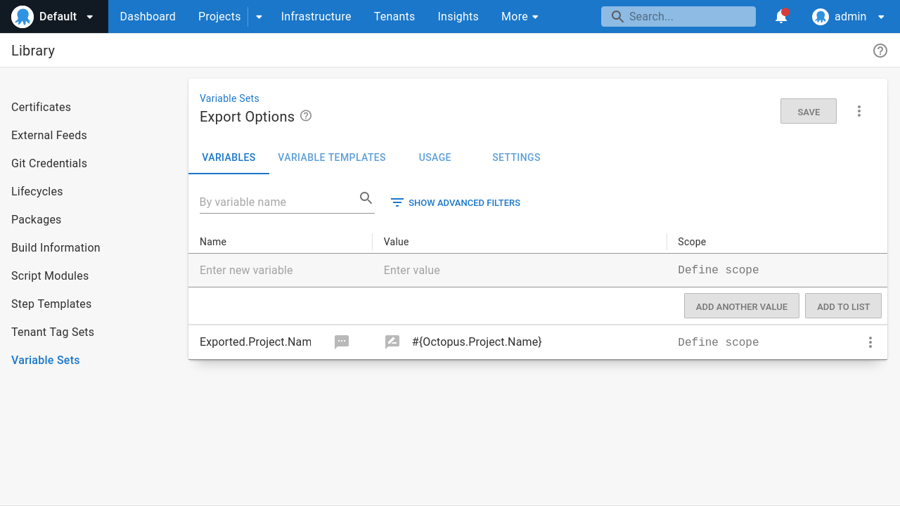Image resolution: width=900 pixels, height=506 pixels.
Task: Click the search magnifier in the variable filter
Action: (x=366, y=198)
